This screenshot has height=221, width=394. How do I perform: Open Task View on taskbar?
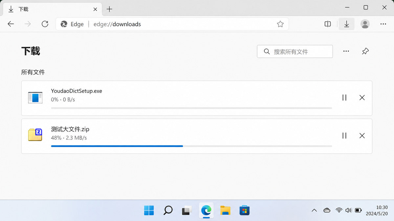pos(187,211)
